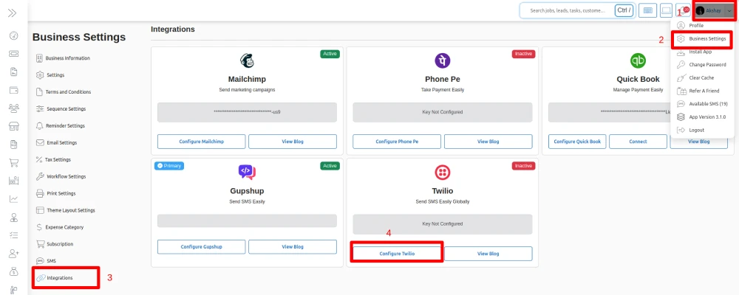The width and height of the screenshot is (739, 295).
Task: Click Configure Quick Book button
Action: click(577, 142)
